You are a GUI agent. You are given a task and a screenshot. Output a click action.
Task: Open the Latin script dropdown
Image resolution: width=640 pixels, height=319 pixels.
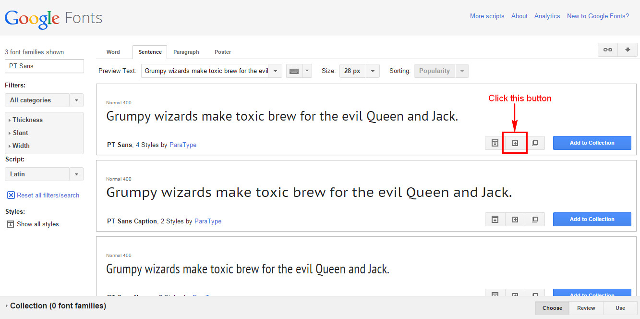coord(44,174)
